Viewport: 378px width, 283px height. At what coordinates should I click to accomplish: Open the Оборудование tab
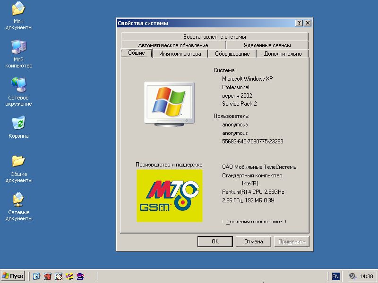tap(232, 54)
